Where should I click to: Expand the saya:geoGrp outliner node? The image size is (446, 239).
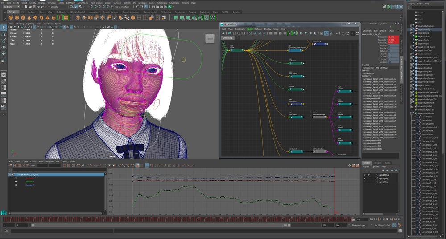pos(413,32)
